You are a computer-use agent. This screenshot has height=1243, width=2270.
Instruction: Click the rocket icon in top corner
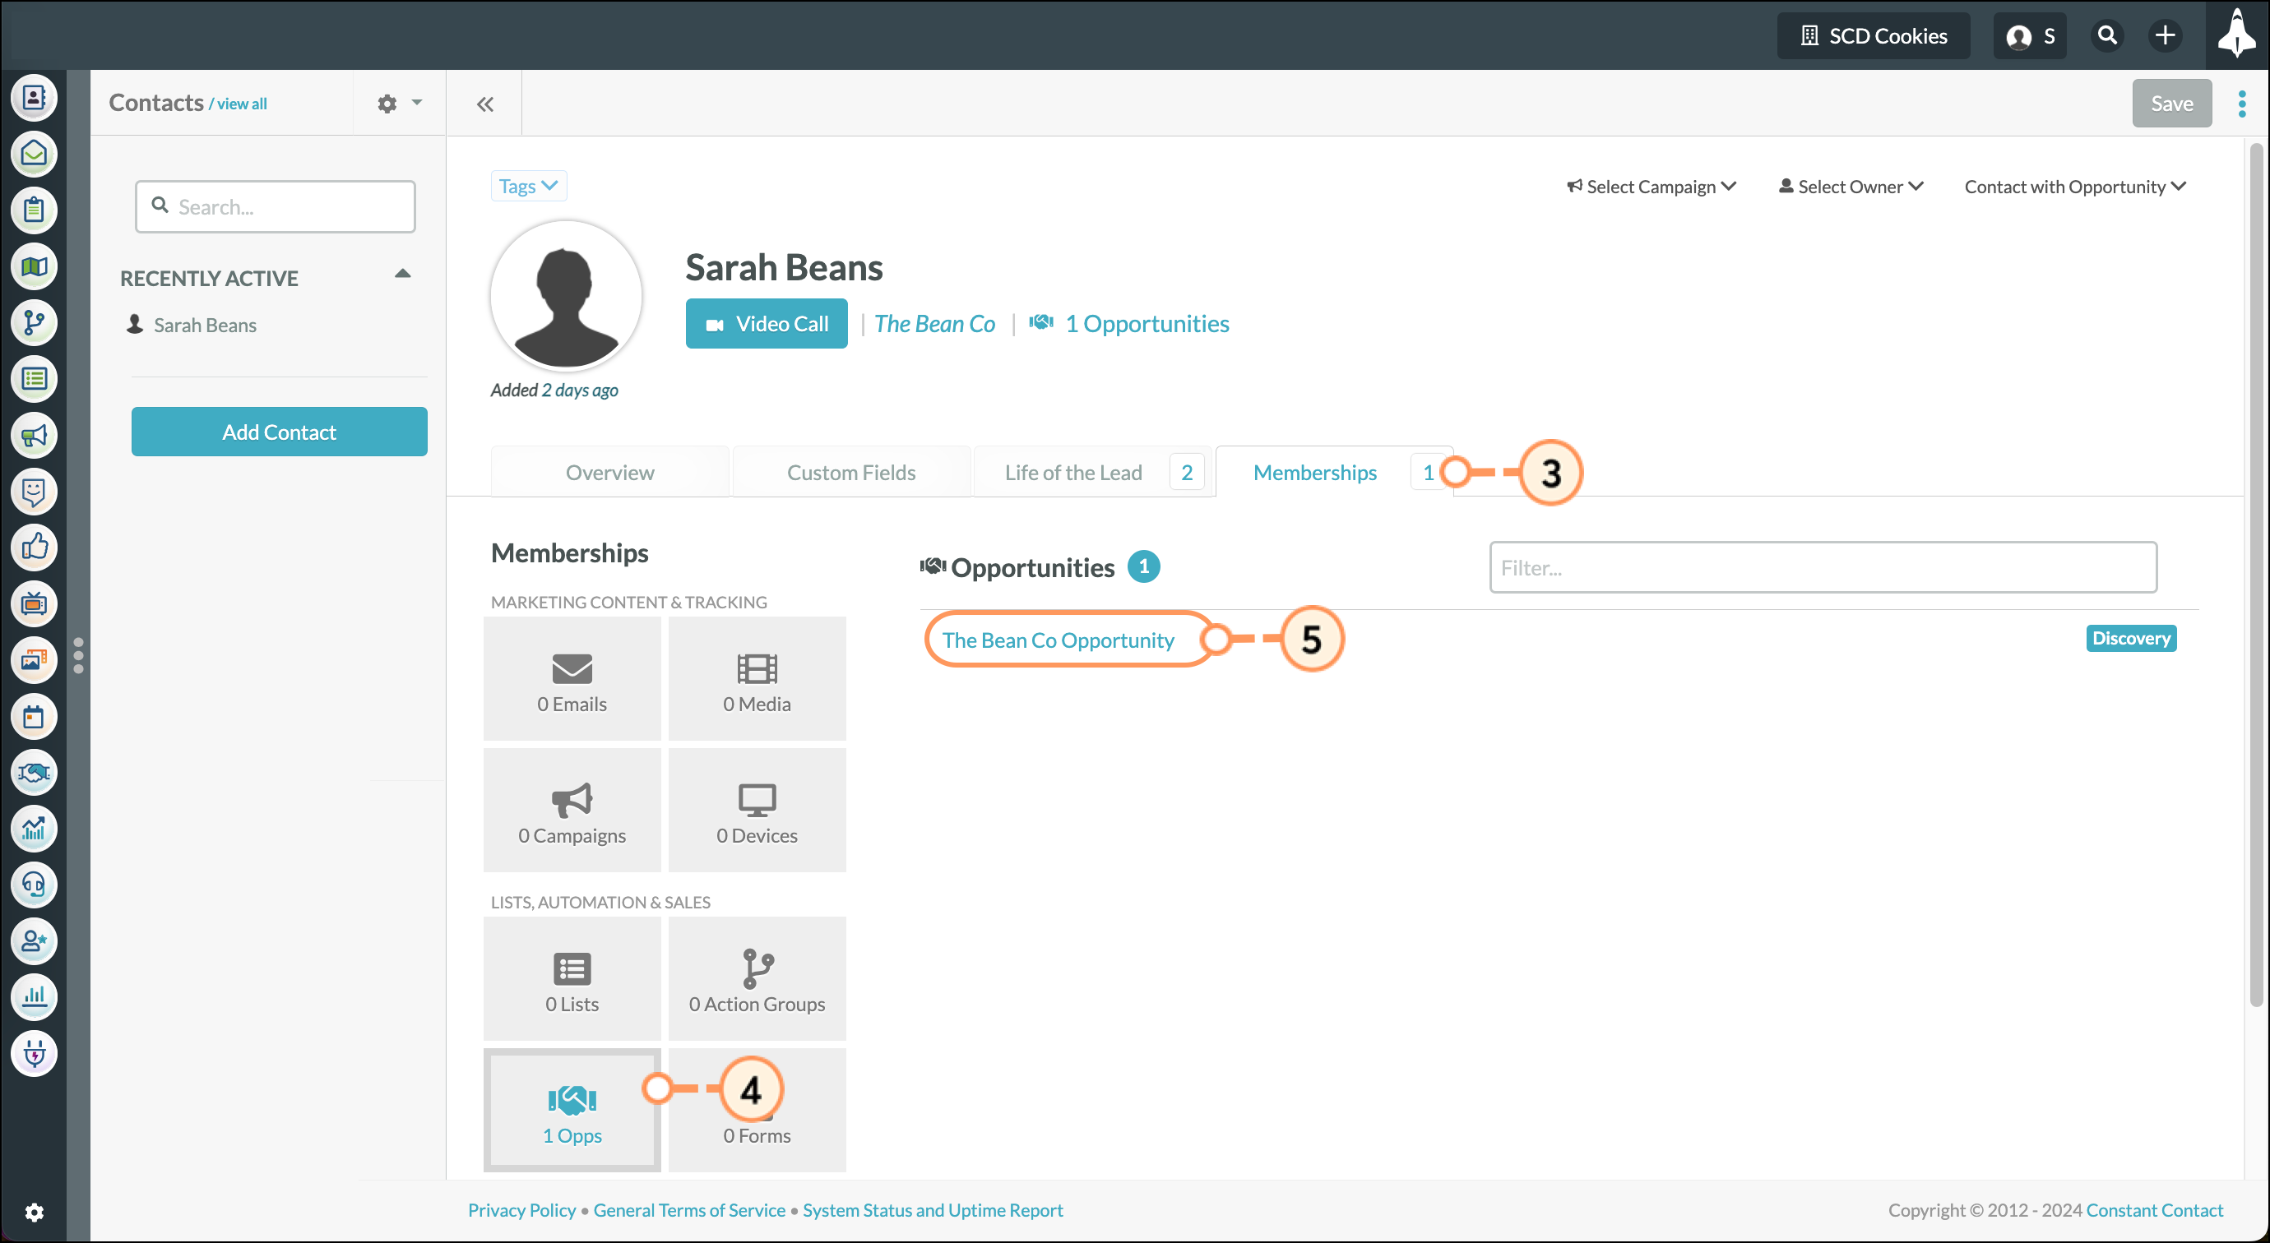pos(2236,35)
